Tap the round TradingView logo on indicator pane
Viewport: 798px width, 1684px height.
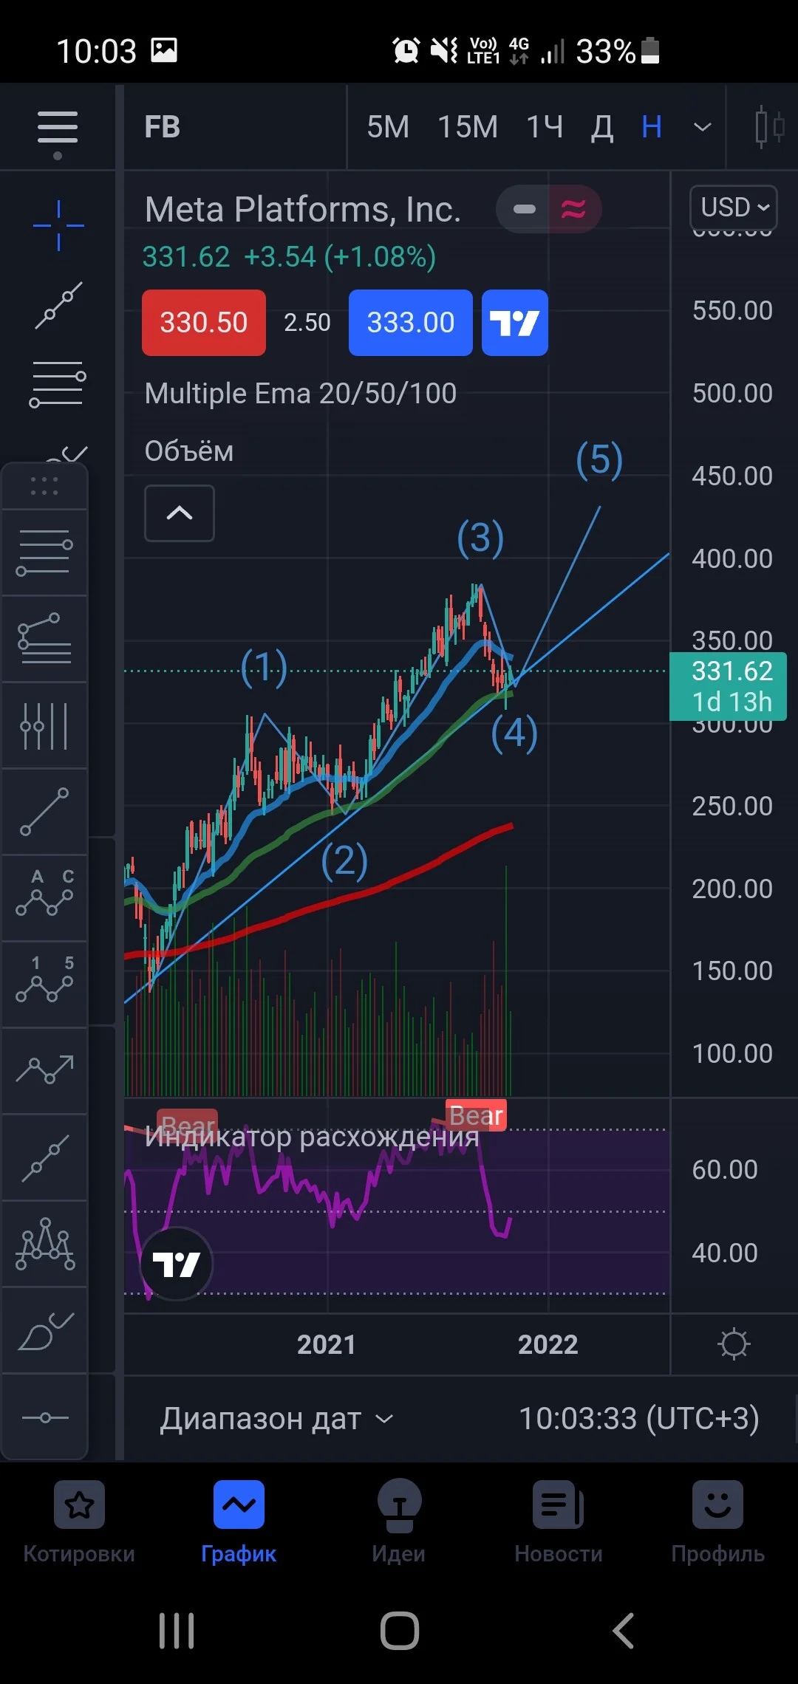pos(177,1264)
